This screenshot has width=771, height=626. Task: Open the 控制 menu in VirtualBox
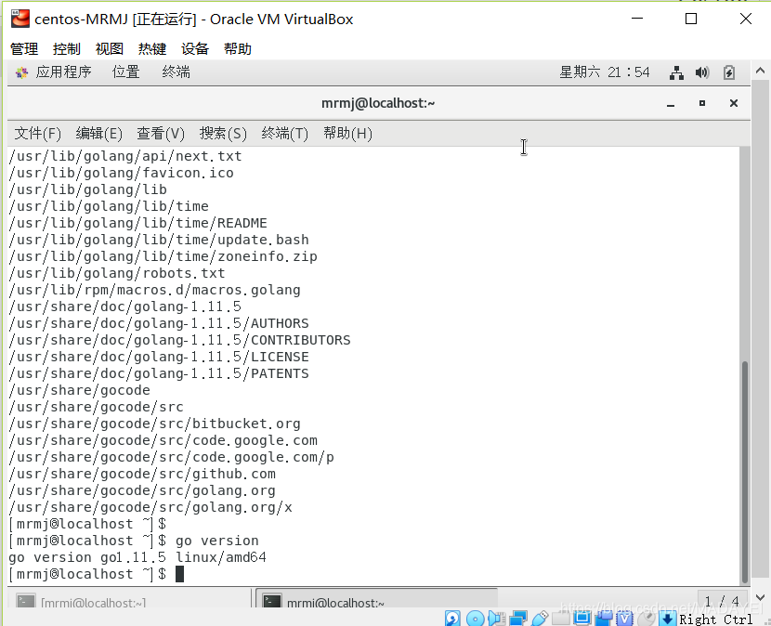pyautogui.click(x=66, y=48)
